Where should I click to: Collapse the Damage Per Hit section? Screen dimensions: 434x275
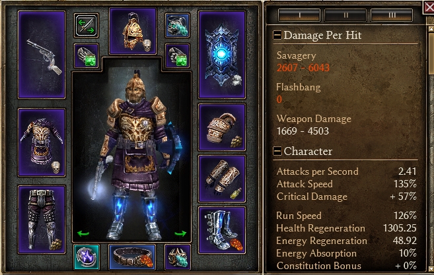[277, 36]
